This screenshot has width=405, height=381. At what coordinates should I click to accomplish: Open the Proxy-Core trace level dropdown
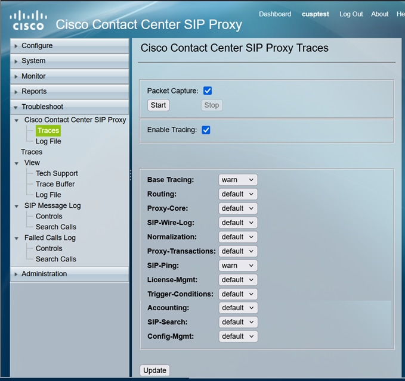238,208
